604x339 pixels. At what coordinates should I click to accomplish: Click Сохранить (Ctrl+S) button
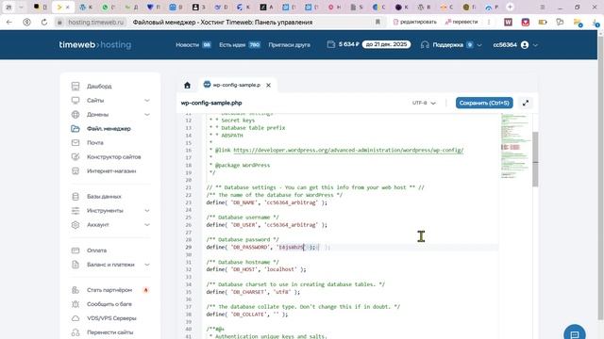[484, 103]
